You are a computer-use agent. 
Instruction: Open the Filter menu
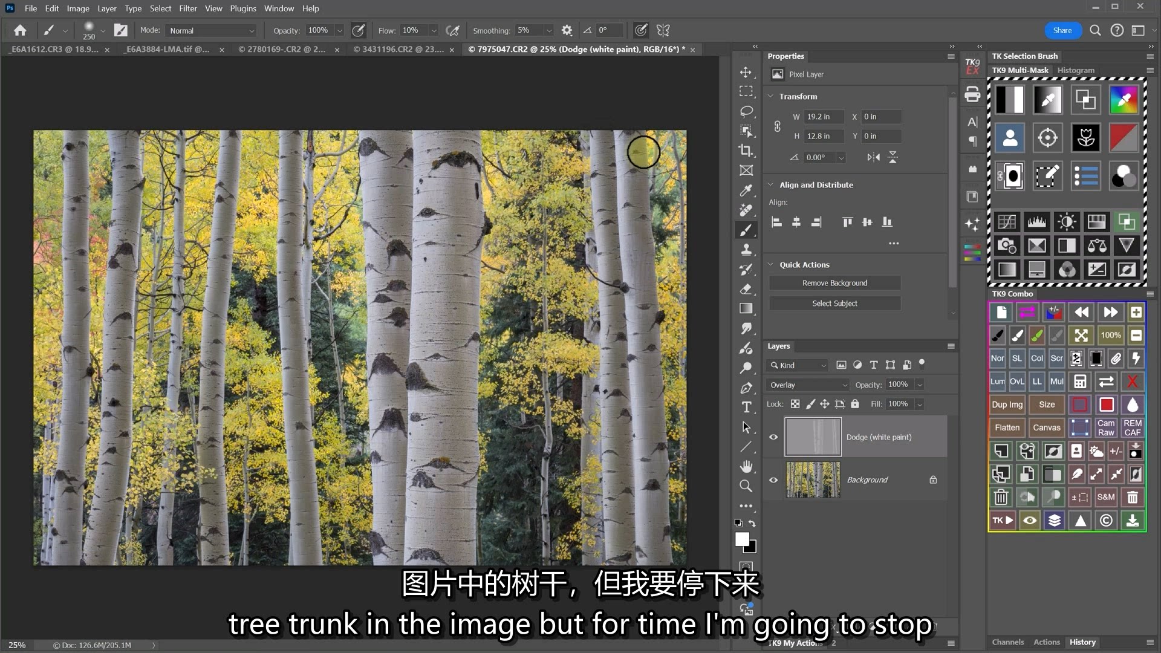[187, 8]
